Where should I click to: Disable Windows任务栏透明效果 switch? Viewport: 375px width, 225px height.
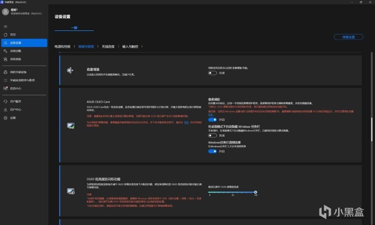pos(212,151)
